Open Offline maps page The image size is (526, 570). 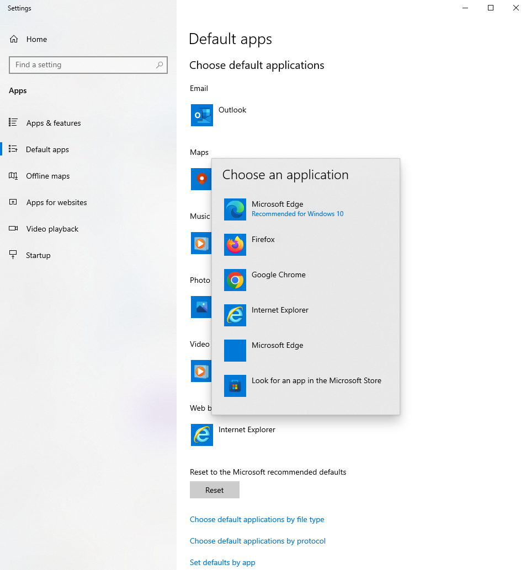(x=47, y=176)
